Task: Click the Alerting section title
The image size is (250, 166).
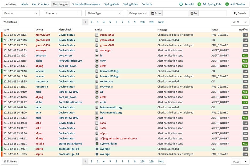Action: pyautogui.click(x=11, y=4)
